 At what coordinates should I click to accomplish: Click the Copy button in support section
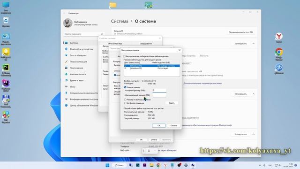coord(240,134)
